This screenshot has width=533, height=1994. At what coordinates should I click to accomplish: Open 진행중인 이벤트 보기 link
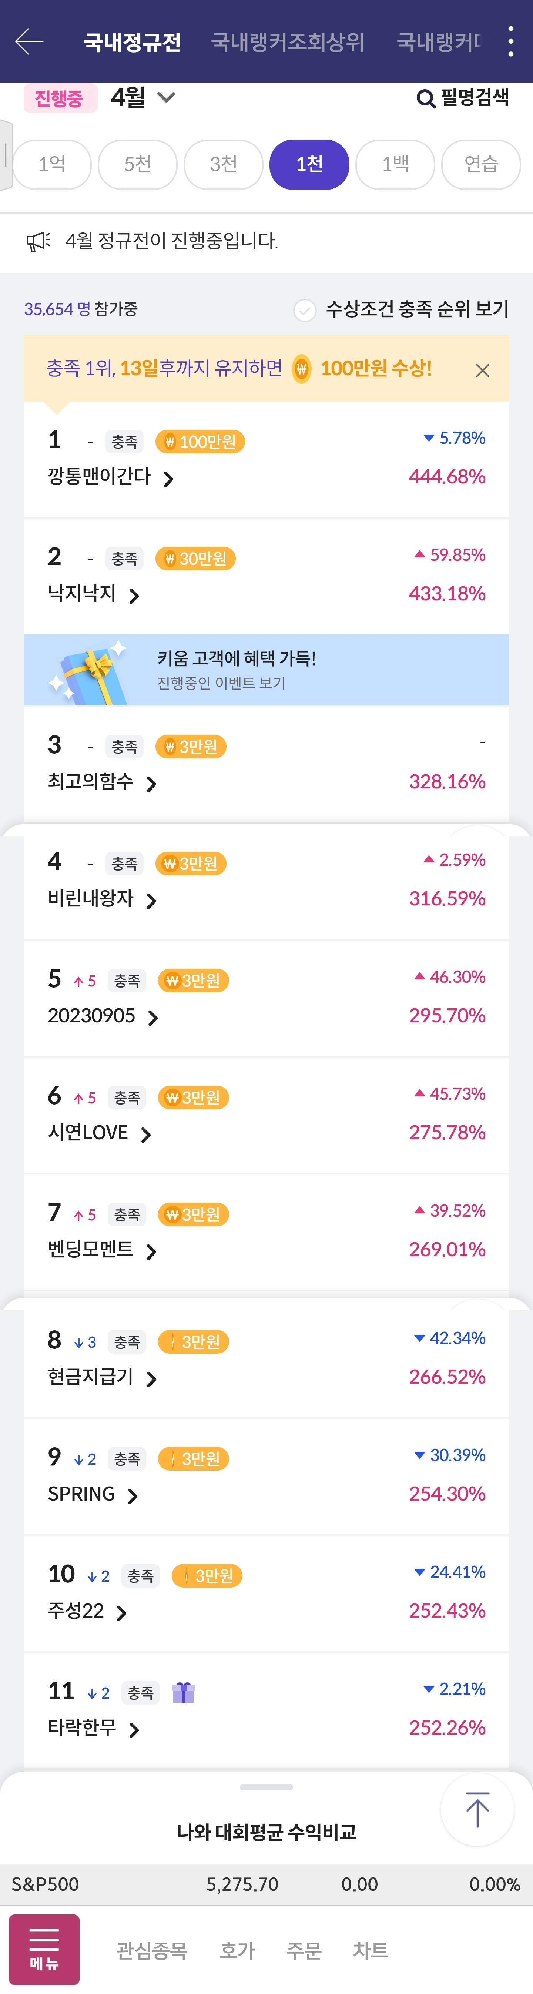pos(221,683)
